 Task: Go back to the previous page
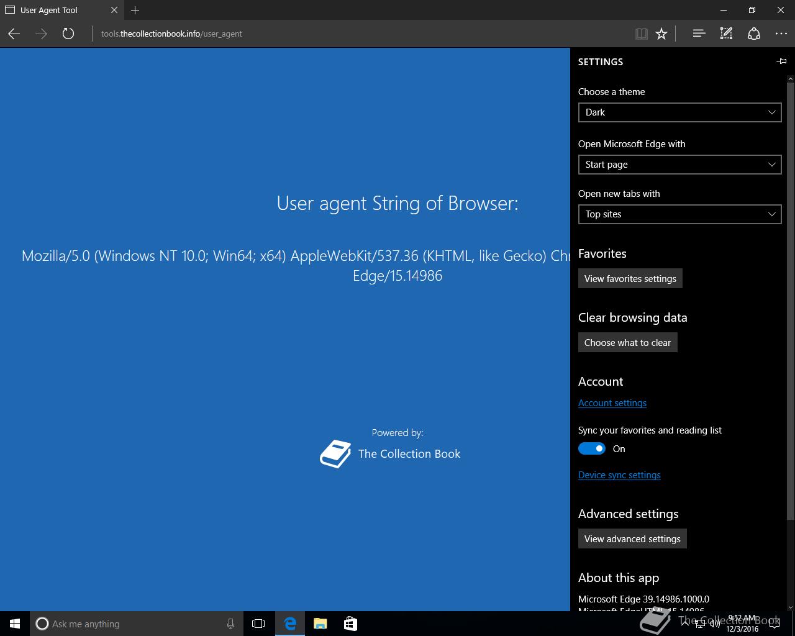click(x=14, y=34)
